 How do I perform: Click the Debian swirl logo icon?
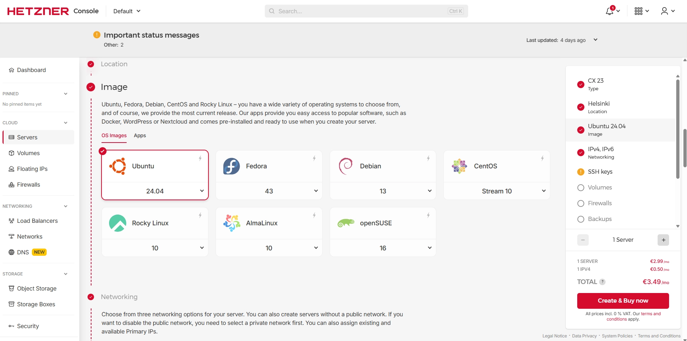(345, 166)
